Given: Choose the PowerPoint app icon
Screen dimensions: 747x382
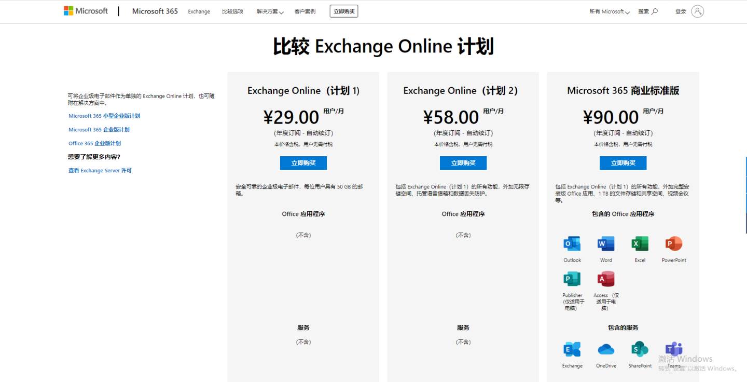Looking at the screenshot, I should (674, 243).
